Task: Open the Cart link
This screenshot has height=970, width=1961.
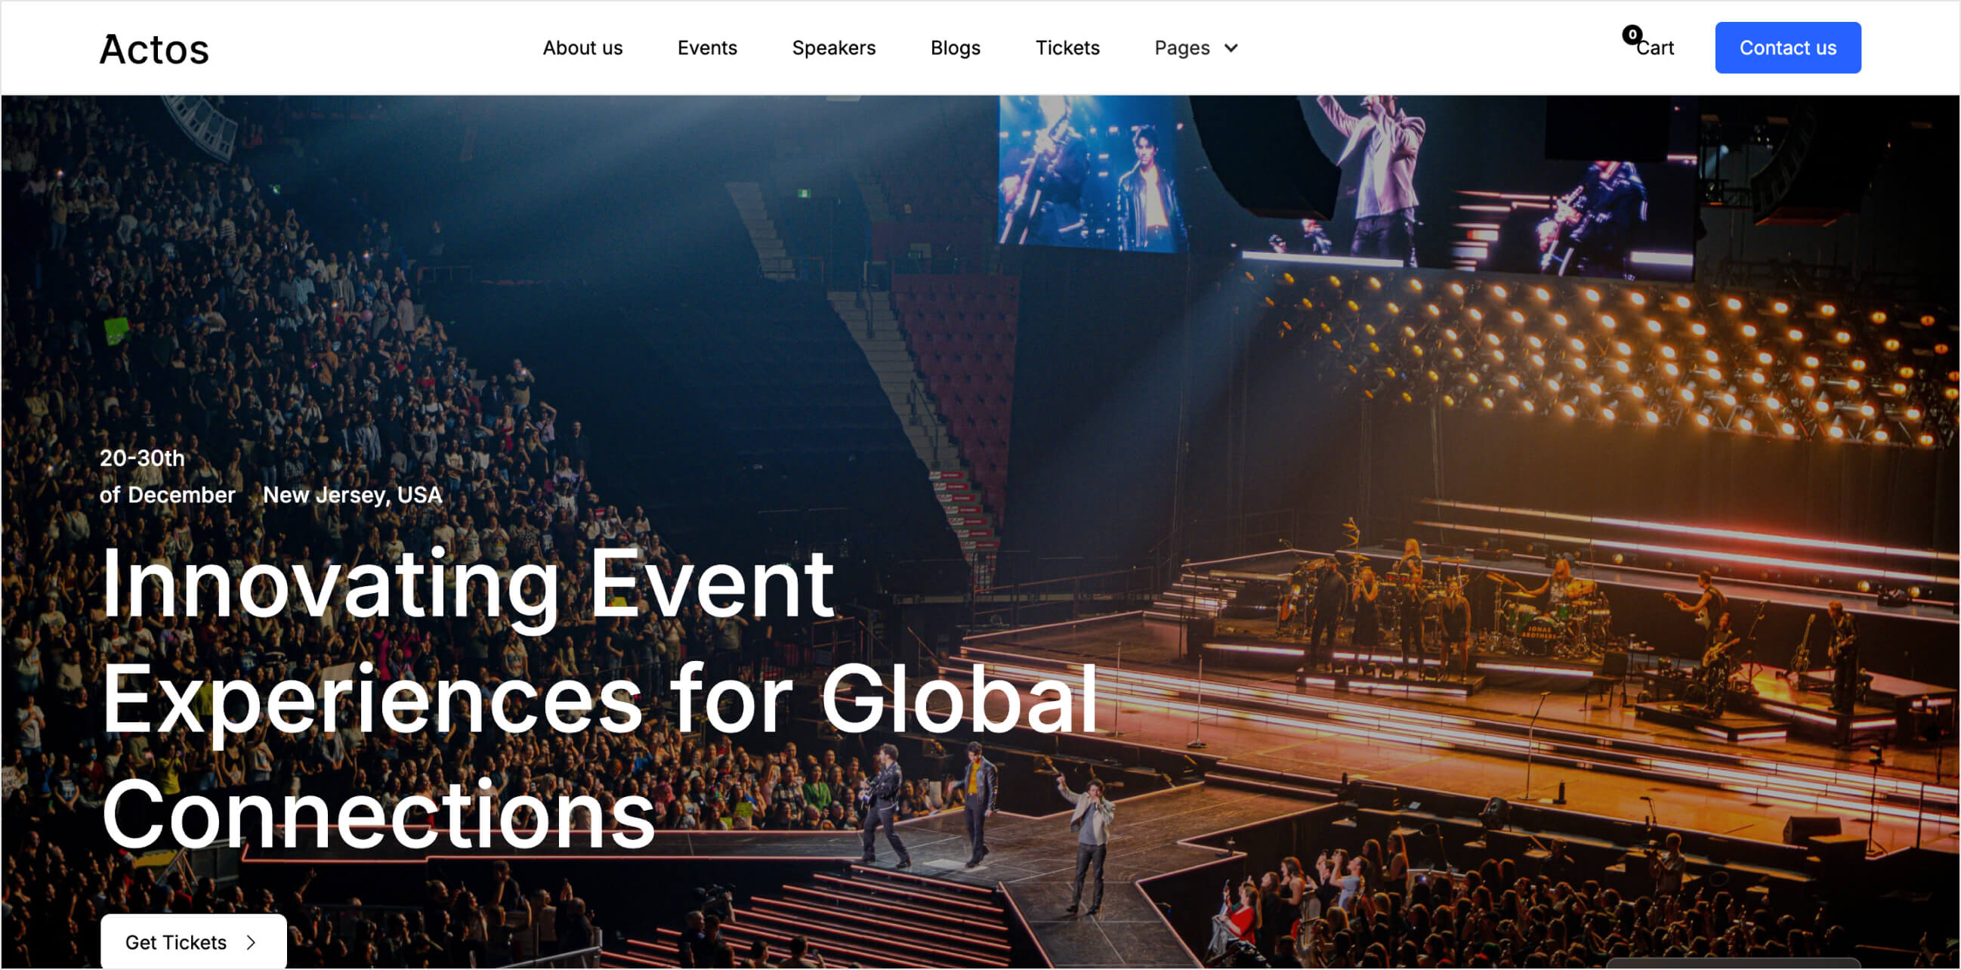Action: click(1655, 48)
